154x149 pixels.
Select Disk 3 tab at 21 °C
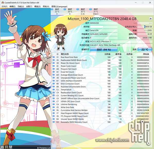[96, 12]
